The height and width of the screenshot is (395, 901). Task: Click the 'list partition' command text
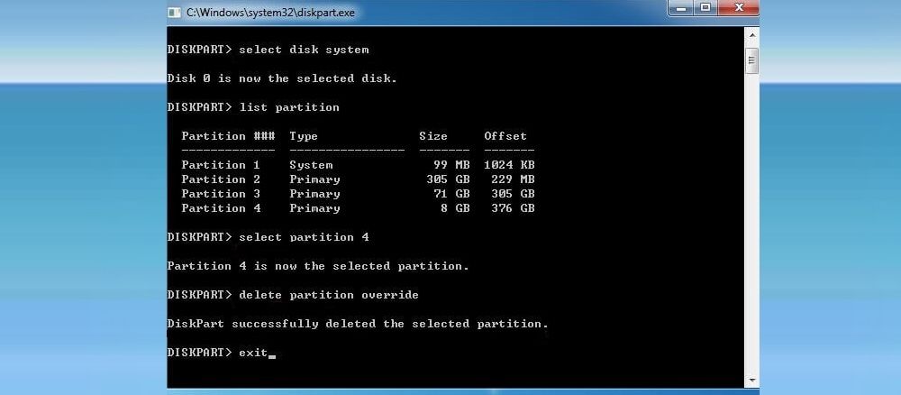pos(289,107)
